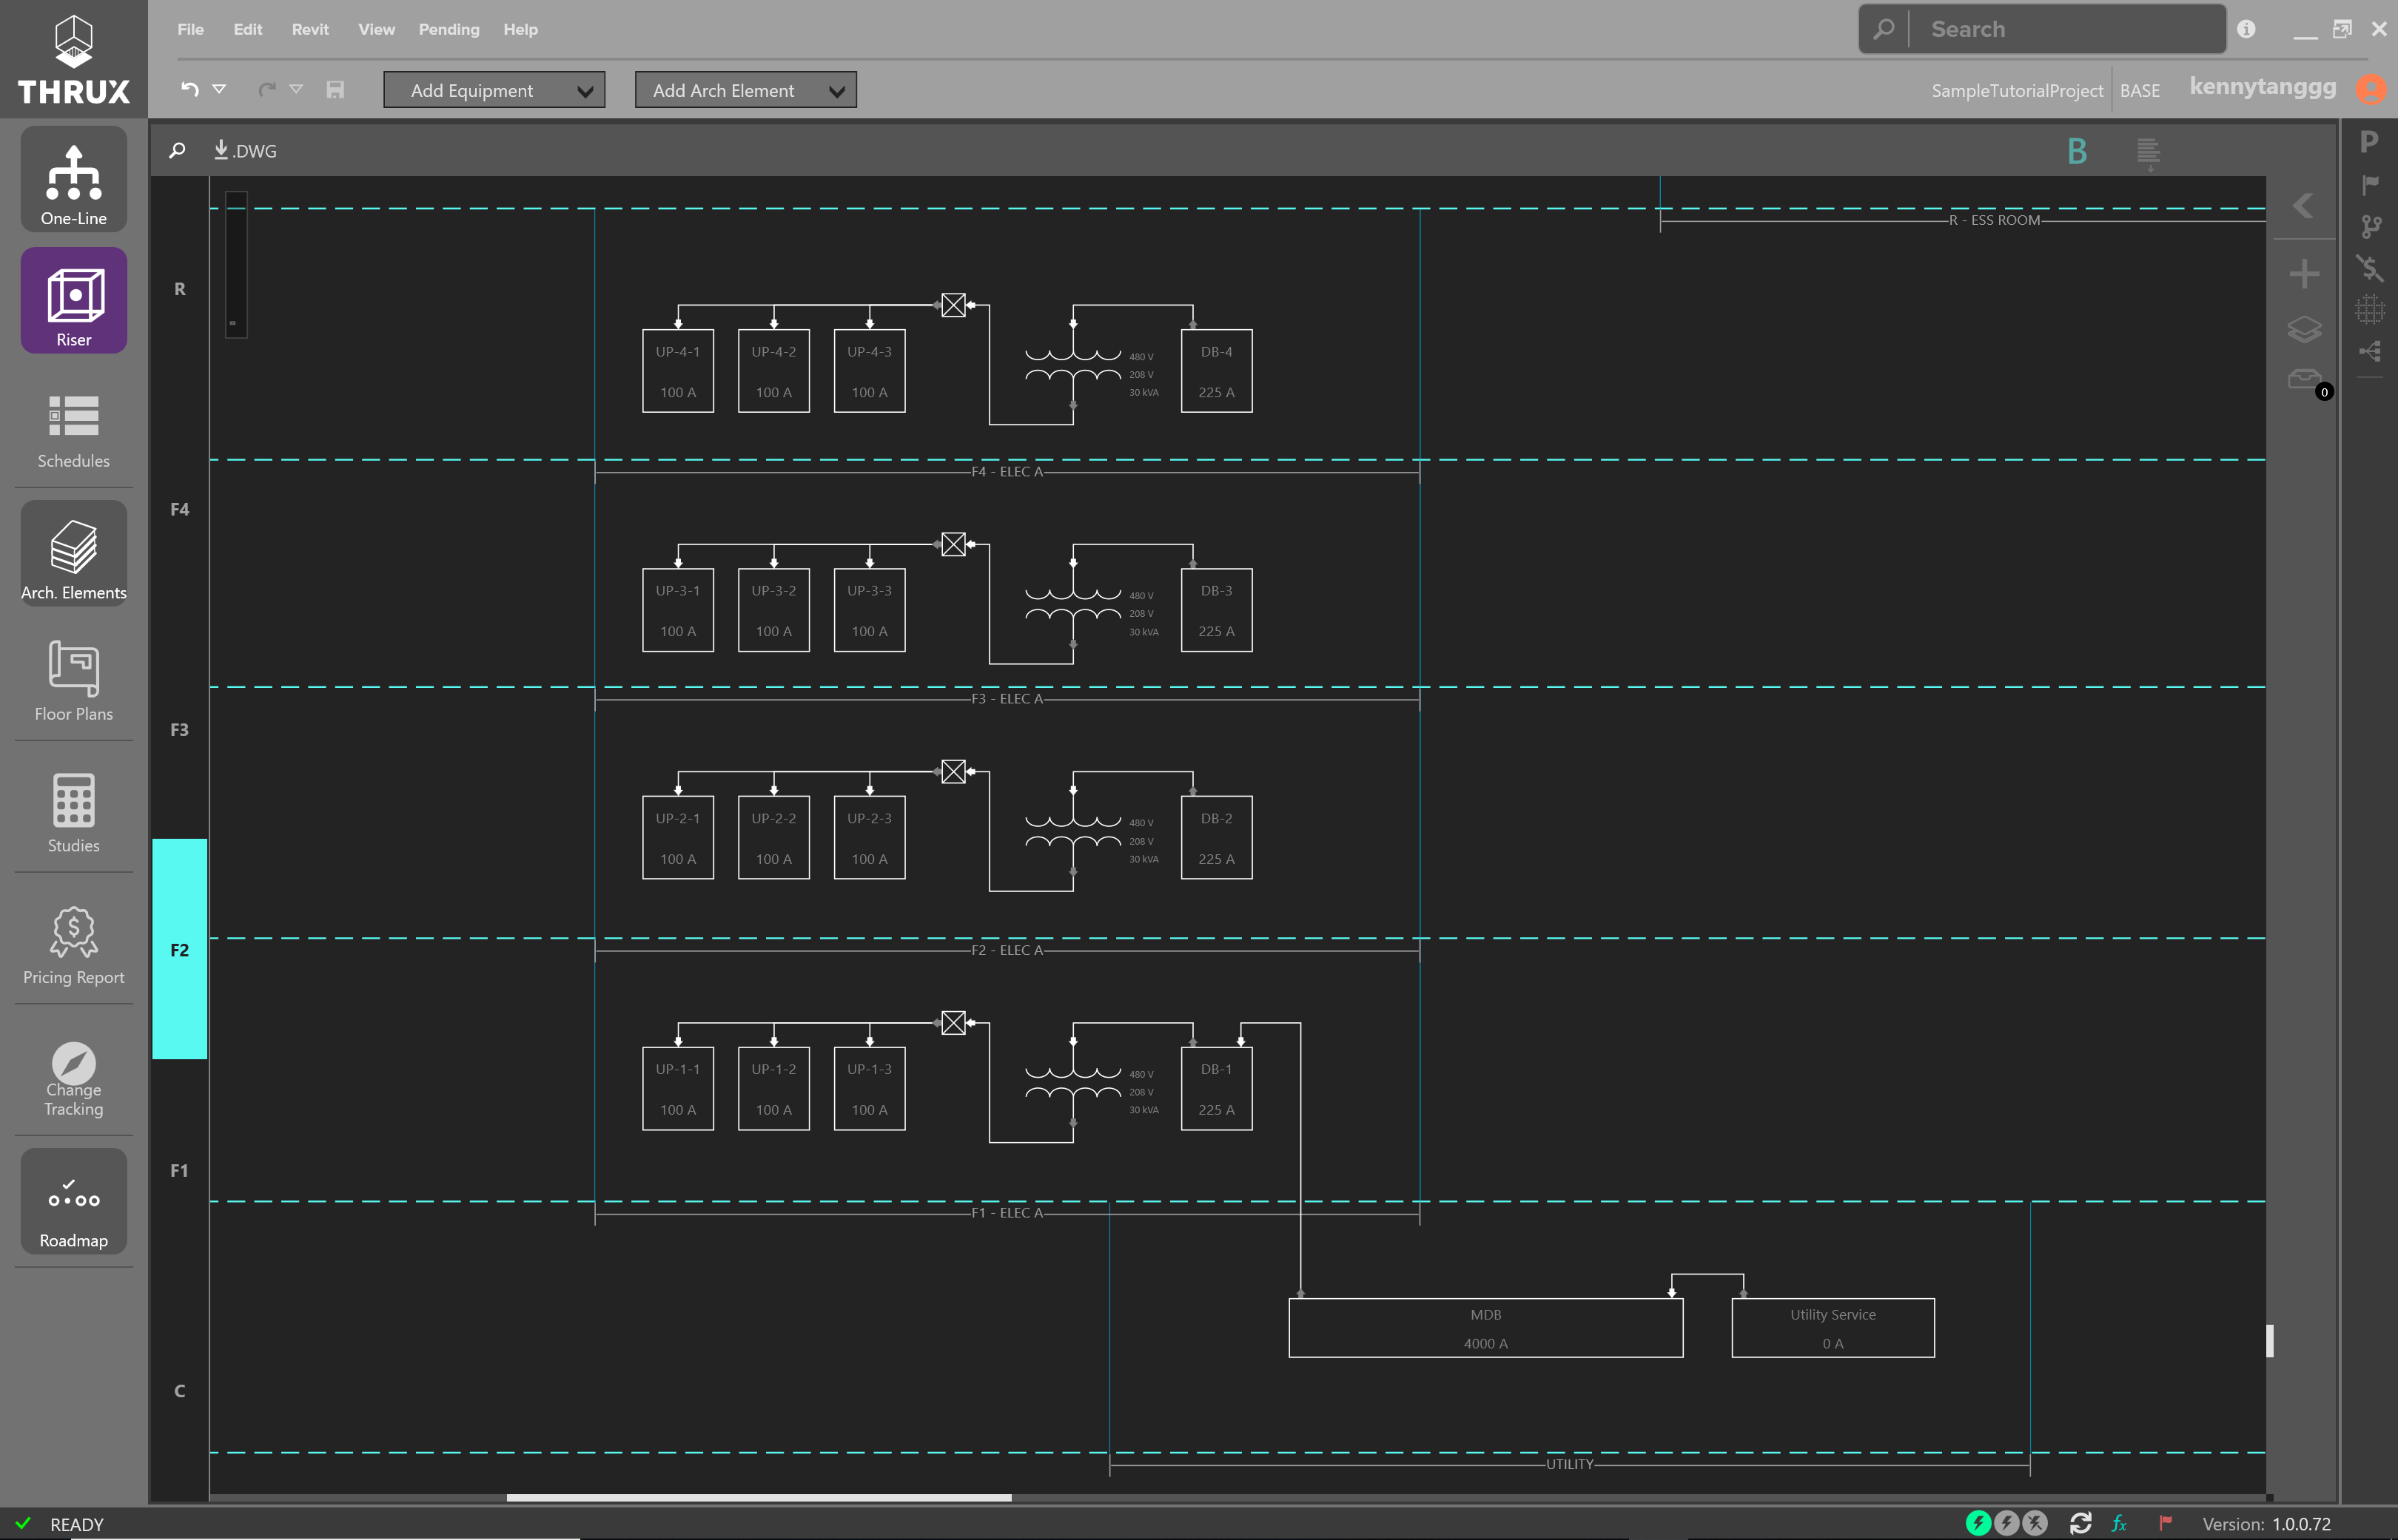Select the F4 floor level label
The image size is (2398, 1540).
pos(179,509)
